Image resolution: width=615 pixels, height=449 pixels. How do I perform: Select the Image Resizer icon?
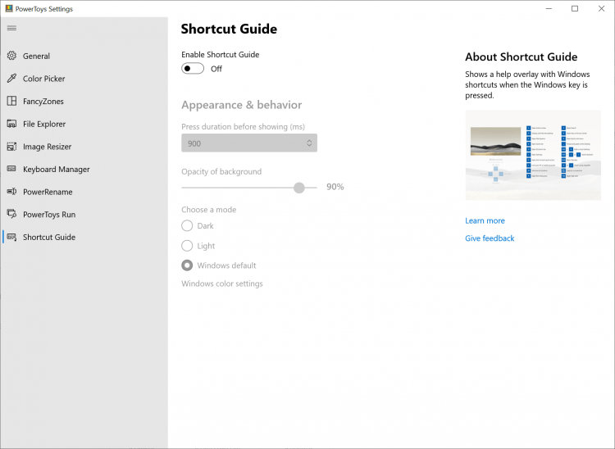click(x=11, y=147)
